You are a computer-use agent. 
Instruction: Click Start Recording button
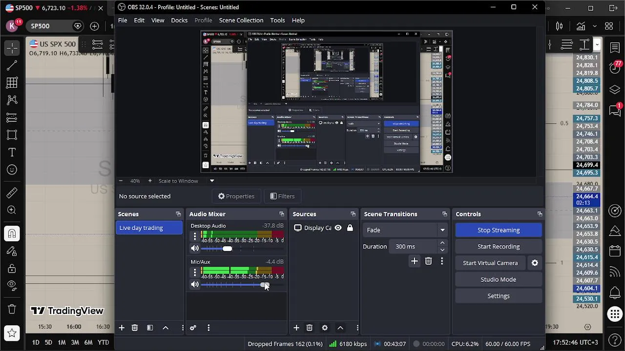pos(499,247)
